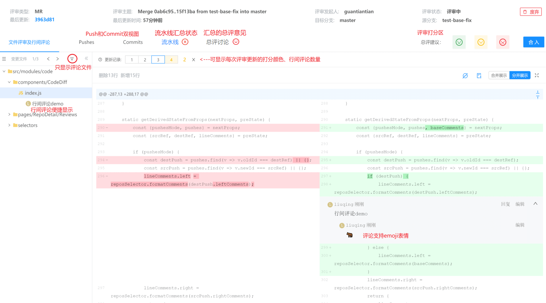Click the hide comments eye-slash icon
The width and height of the screenshot is (546, 303).
pos(465,76)
